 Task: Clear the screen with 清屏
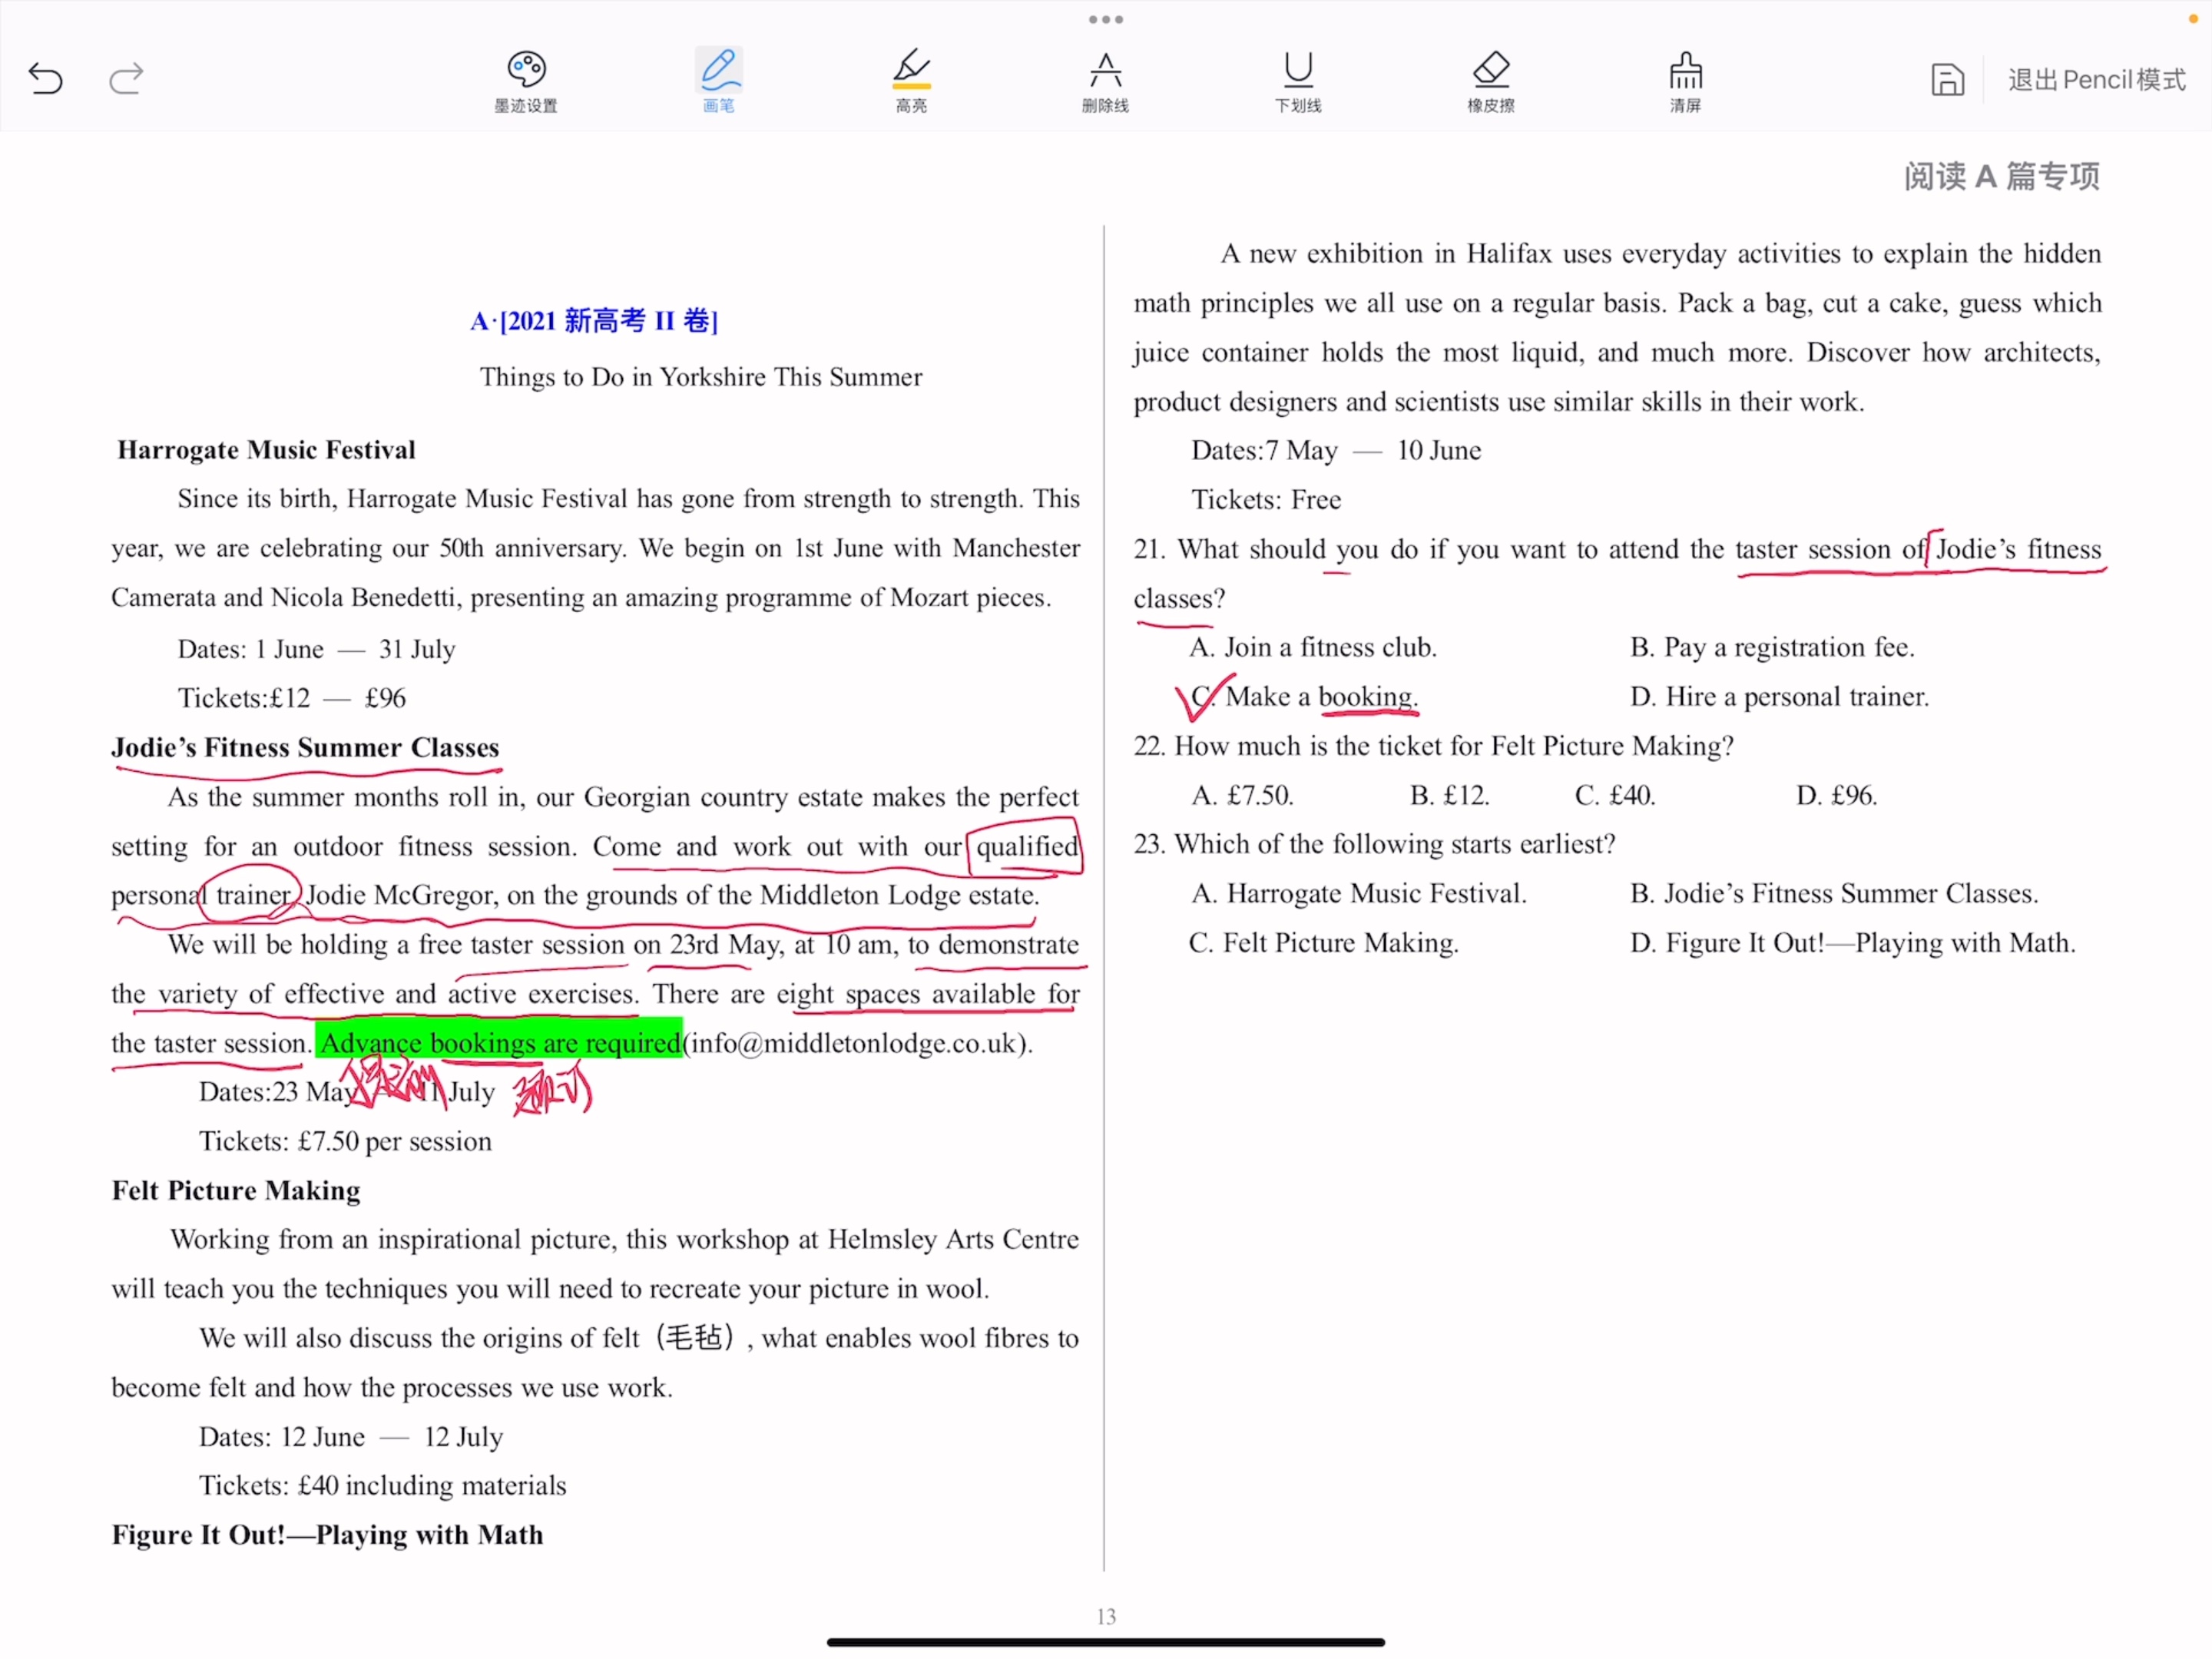pyautogui.click(x=1685, y=82)
